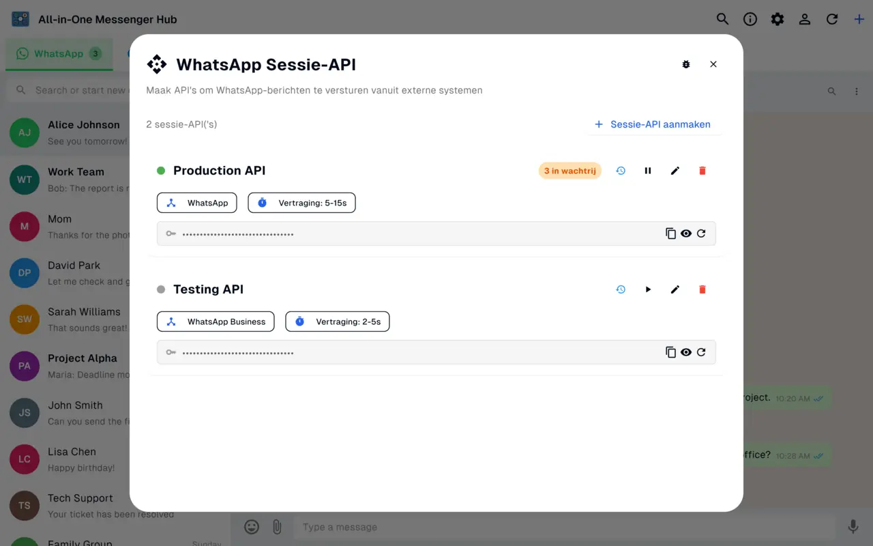Viewport: 873px width, 546px height.
Task: Click the 'Vertraging: 5-15s' chip
Action: coord(301,203)
